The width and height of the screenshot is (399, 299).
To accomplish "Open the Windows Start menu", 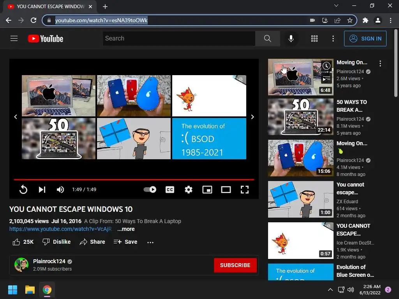I will [12, 290].
